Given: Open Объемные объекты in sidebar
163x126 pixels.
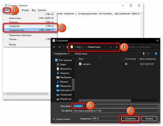Looking at the screenshot, I should click(64, 86).
